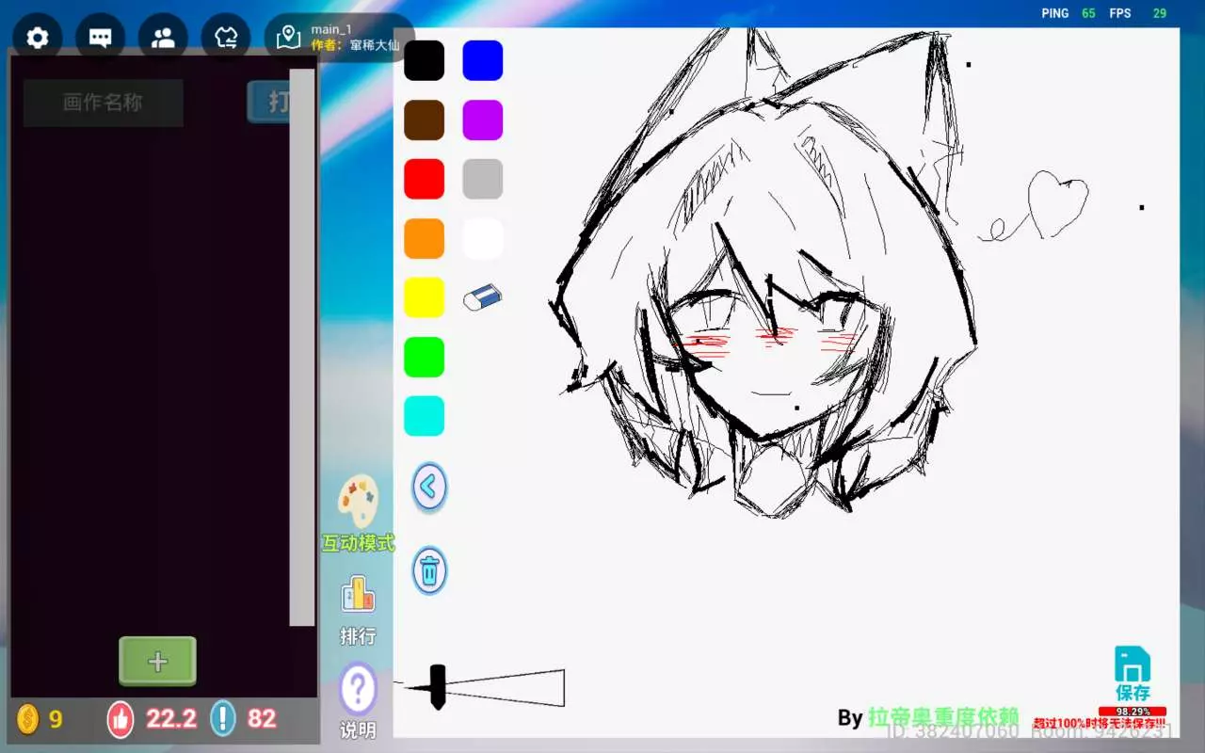Click the 说明 help label
1205x753 pixels.
pyautogui.click(x=358, y=729)
